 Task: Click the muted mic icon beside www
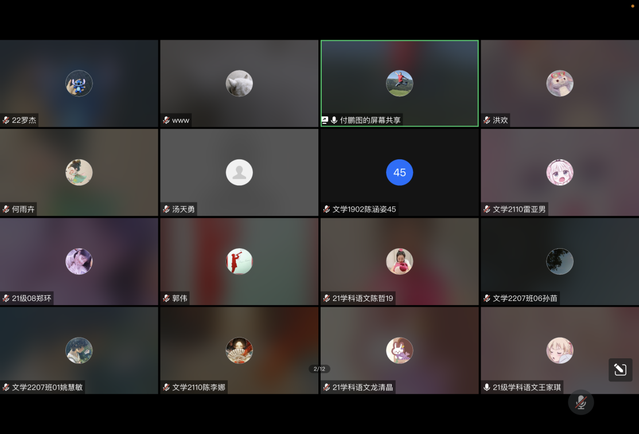(166, 120)
